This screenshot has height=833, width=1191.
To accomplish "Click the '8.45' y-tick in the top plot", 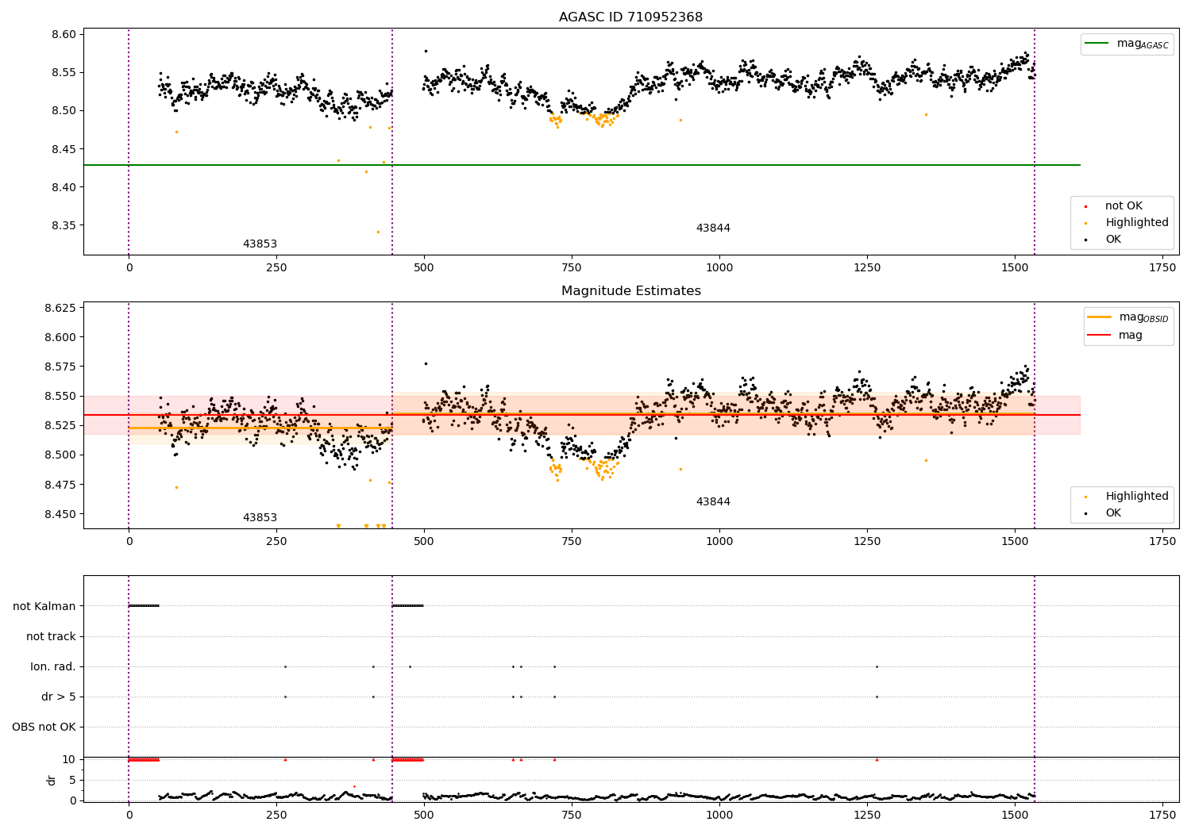I will (x=64, y=149).
